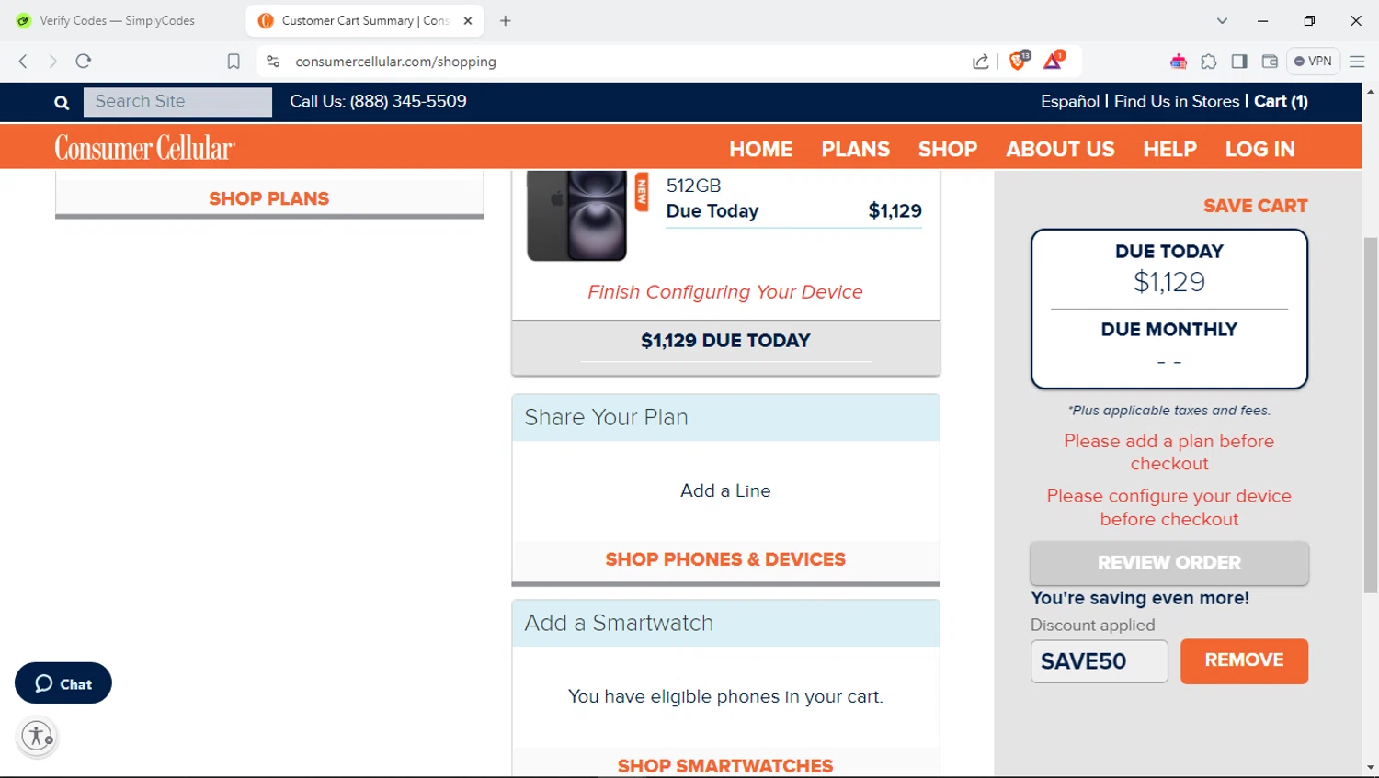Image resolution: width=1379 pixels, height=778 pixels.
Task: Remove the applied discount code
Action: point(1244,660)
